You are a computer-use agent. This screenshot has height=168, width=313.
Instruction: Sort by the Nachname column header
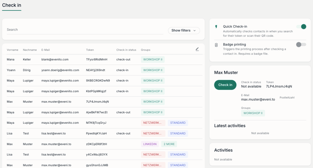(x=30, y=50)
